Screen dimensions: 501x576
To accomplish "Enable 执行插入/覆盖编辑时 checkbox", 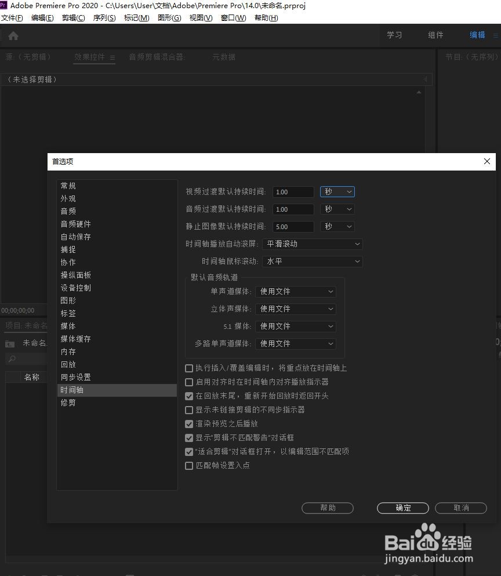I will click(189, 368).
